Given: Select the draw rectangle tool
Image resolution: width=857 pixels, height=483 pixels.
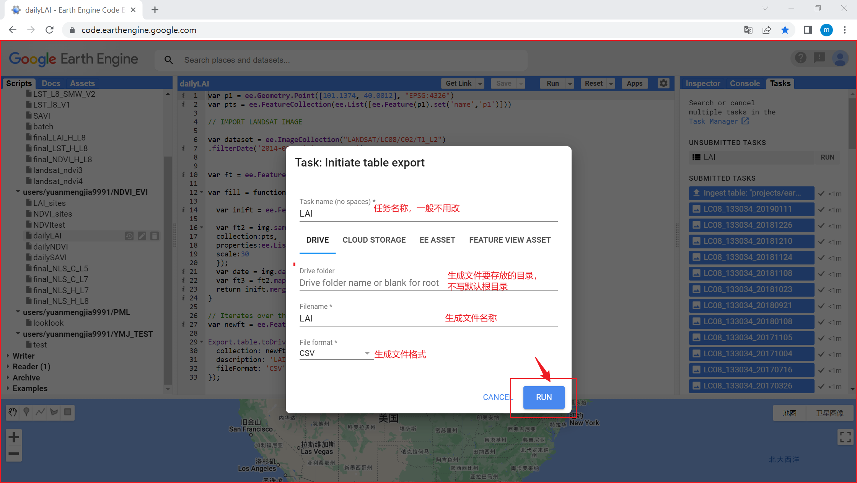Looking at the screenshot, I should (x=68, y=412).
